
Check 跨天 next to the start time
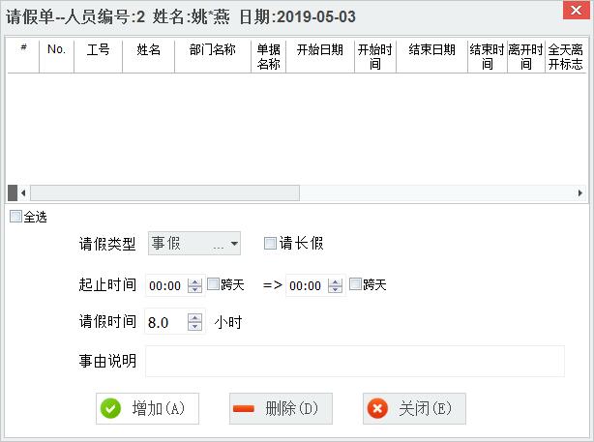[214, 283]
